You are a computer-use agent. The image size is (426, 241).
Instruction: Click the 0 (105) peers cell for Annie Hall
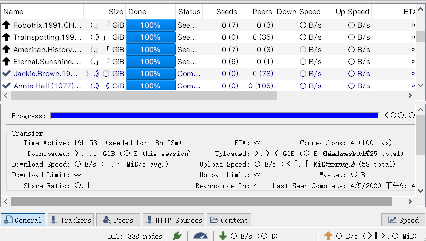pos(260,86)
